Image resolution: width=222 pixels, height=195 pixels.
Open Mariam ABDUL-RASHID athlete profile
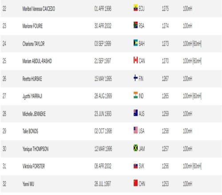point(37,61)
